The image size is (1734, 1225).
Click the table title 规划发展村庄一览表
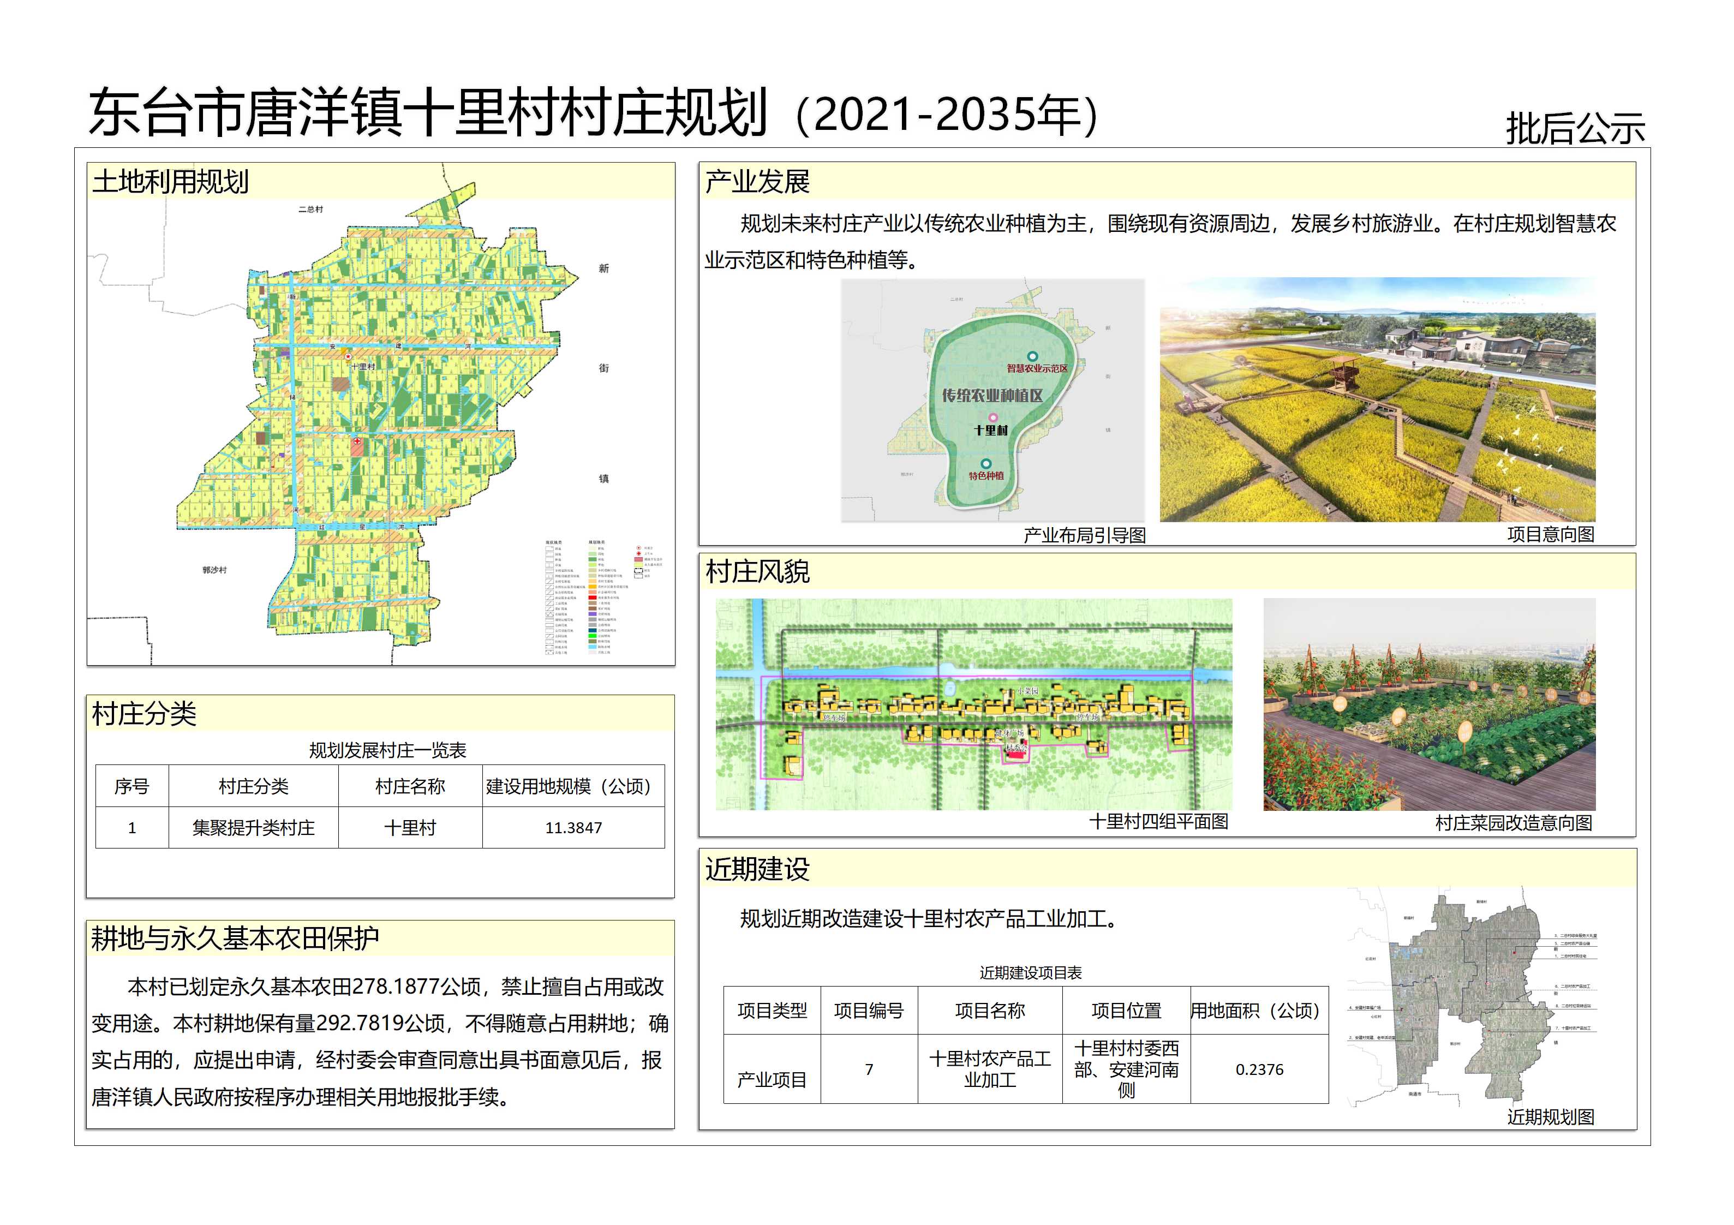[387, 750]
